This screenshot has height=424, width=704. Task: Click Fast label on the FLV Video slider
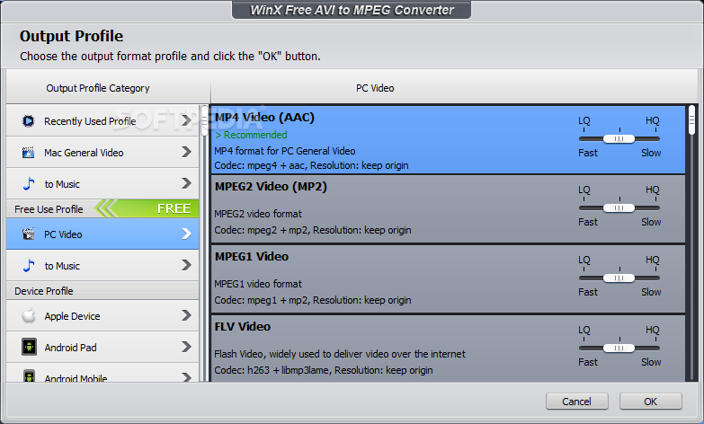click(588, 362)
